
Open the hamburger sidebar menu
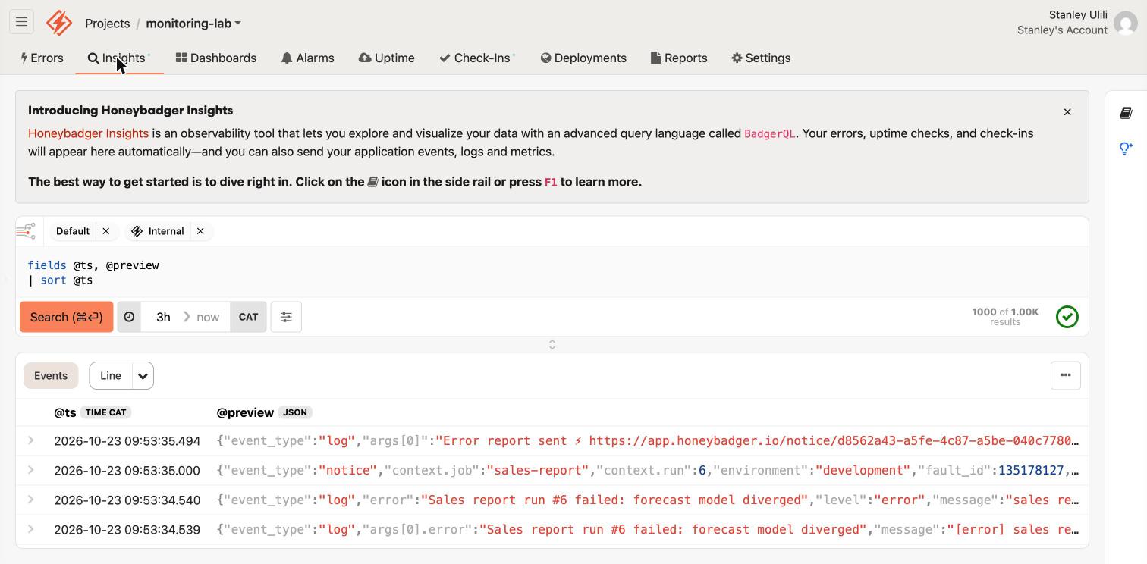(21, 22)
